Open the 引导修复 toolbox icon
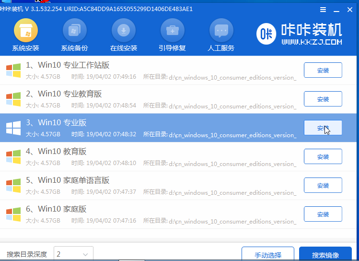 click(x=173, y=30)
